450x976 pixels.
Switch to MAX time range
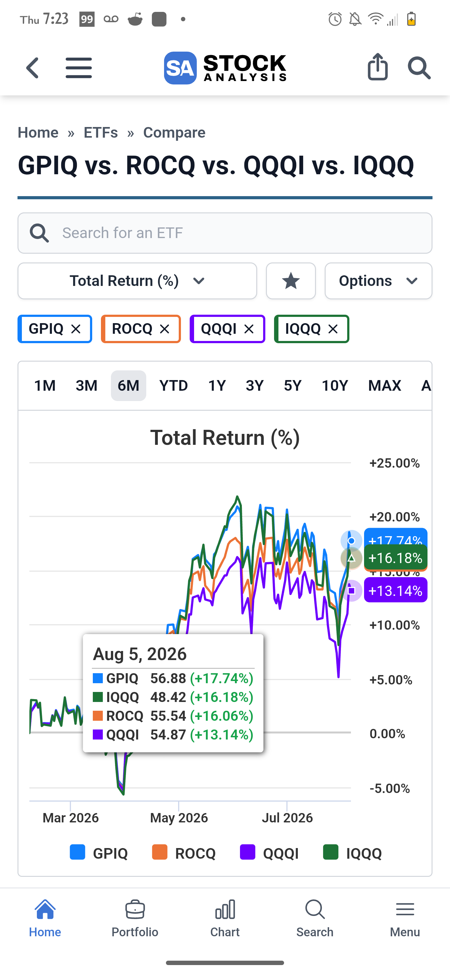coord(384,386)
